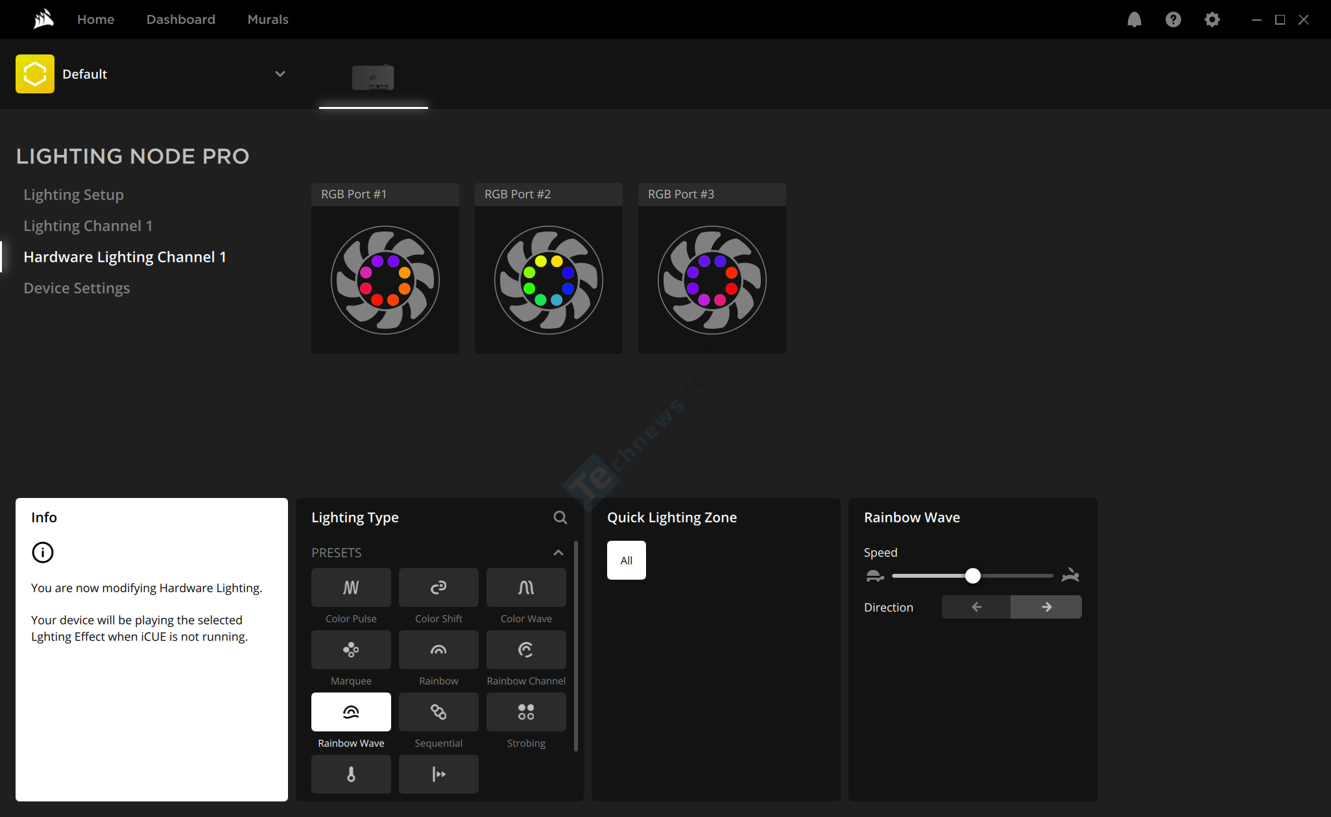
Task: Click the fast rabbit speed icon
Action: click(x=1070, y=575)
